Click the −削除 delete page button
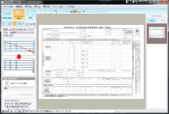 (162, 21)
